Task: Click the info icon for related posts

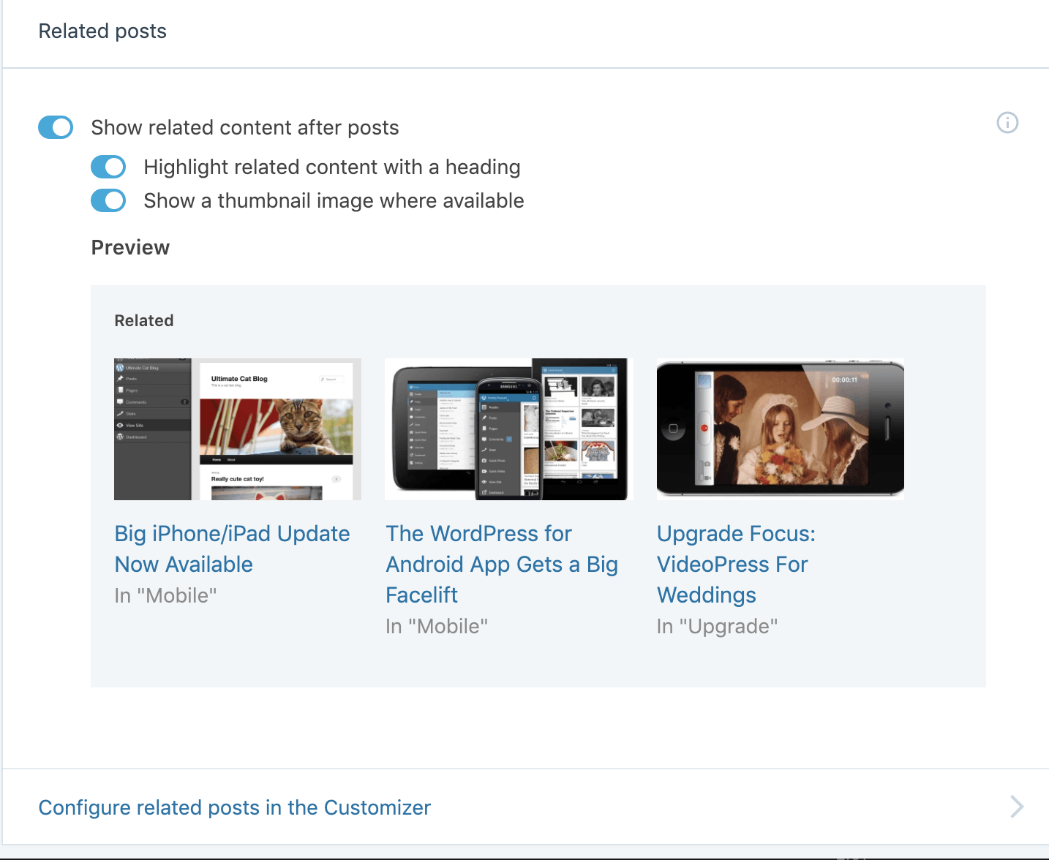Action: (1007, 123)
